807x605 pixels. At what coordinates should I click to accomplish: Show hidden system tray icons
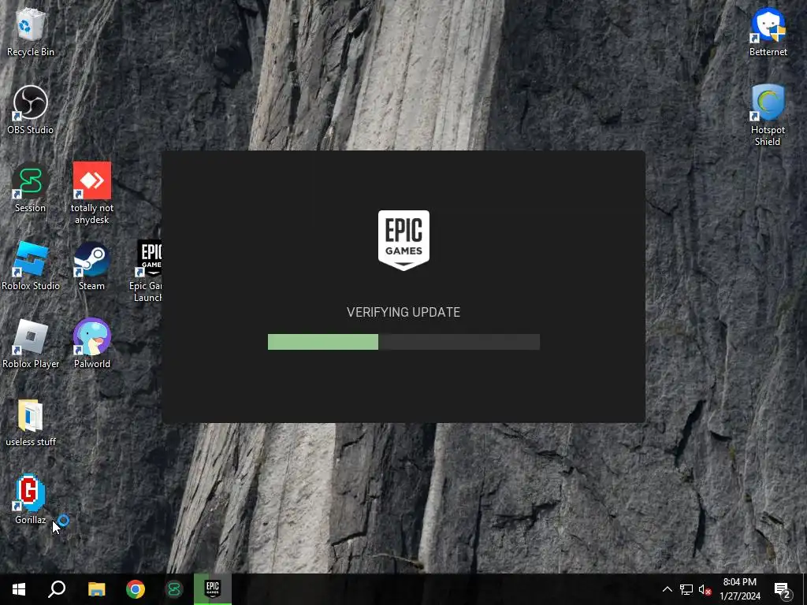[x=667, y=589]
